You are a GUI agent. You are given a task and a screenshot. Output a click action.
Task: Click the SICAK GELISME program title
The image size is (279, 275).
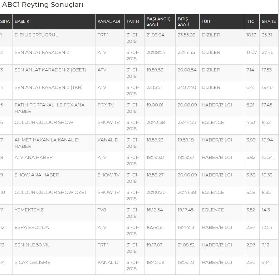point(33,262)
